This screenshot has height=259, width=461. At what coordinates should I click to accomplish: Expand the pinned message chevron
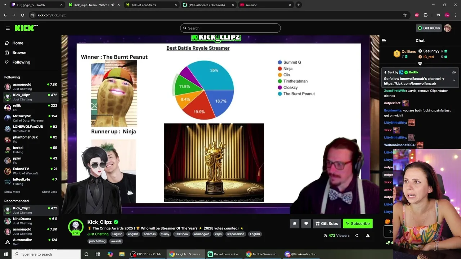tap(454, 80)
